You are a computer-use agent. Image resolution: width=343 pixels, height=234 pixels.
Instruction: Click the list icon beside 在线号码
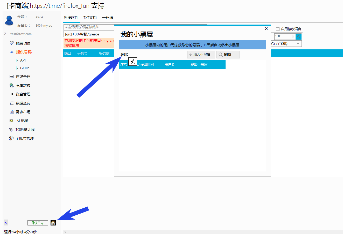[x=11, y=77]
